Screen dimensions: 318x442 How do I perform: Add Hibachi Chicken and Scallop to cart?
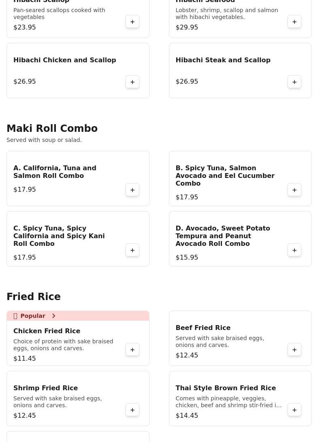[132, 82]
